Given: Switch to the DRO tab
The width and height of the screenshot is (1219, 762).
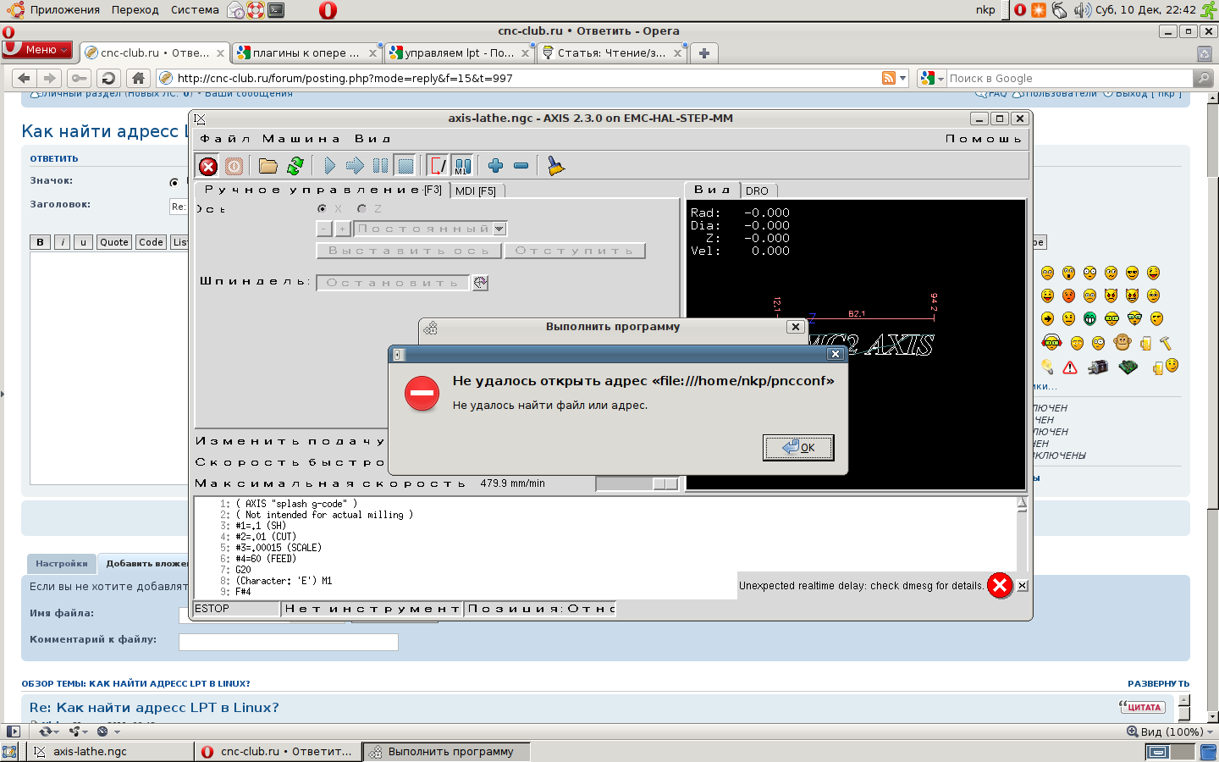Looking at the screenshot, I should [758, 191].
